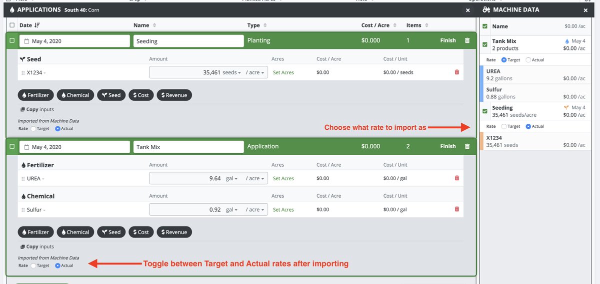This screenshot has height=284, width=600.
Task: Uncheck Tank Mix in Machine Data panel
Action: pos(485,44)
